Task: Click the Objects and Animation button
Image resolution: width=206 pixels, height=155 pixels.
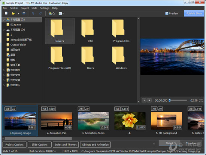Action: [96, 144]
